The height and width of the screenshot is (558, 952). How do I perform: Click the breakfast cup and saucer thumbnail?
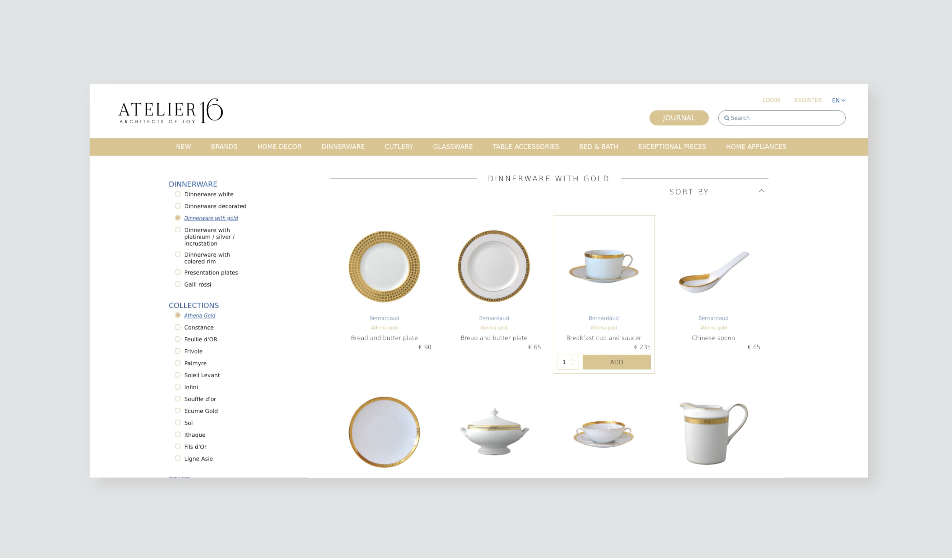pos(603,266)
